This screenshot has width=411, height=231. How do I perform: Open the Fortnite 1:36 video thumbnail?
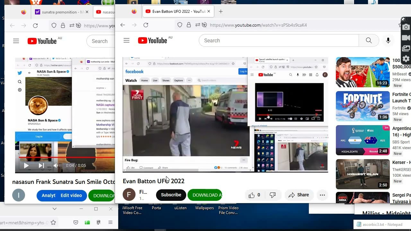[x=363, y=106]
